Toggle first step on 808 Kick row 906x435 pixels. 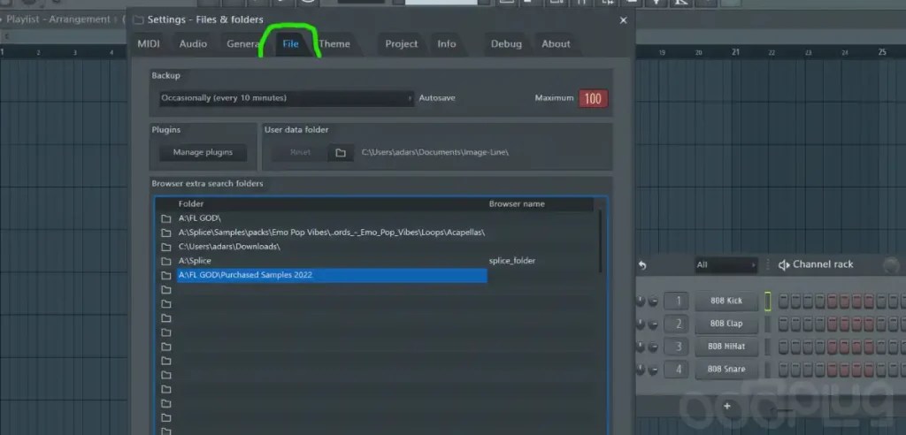point(784,301)
